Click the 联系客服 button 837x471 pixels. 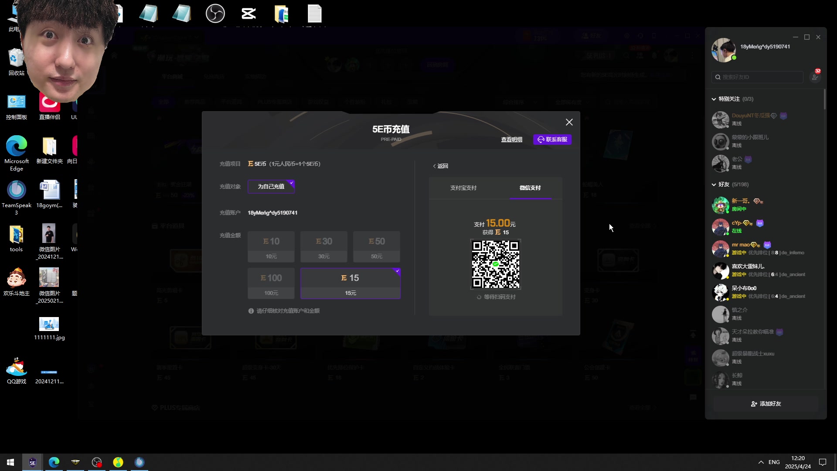pyautogui.click(x=552, y=140)
